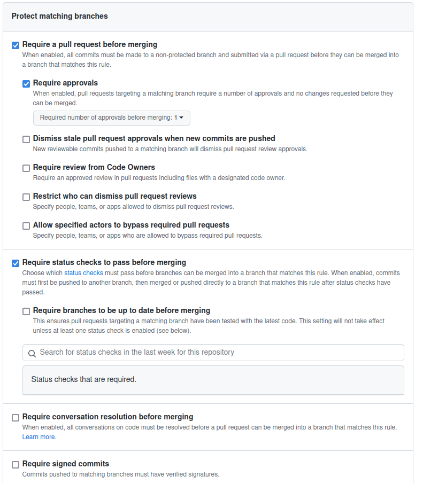The height and width of the screenshot is (484, 423).
Task: Open Required number of approvals dropdown
Action: pos(112,118)
